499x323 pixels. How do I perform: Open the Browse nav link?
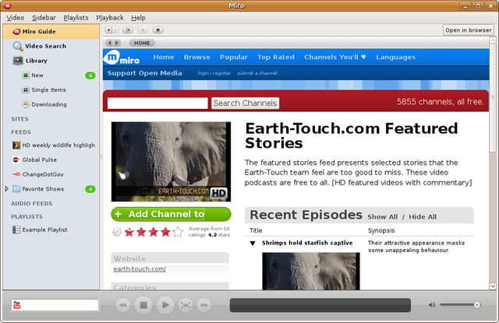point(197,57)
